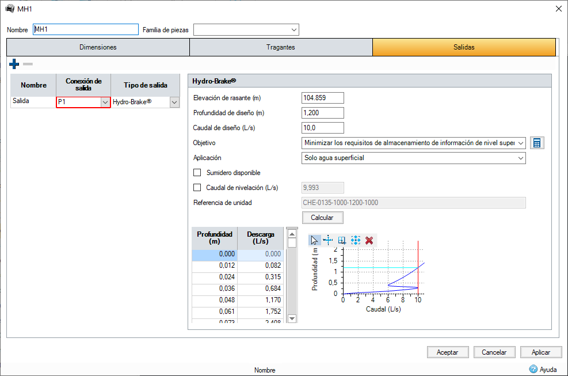Viewport: 568px width, 376px height.
Task: Choose the zoom window tool in chart
Action: [x=342, y=240]
